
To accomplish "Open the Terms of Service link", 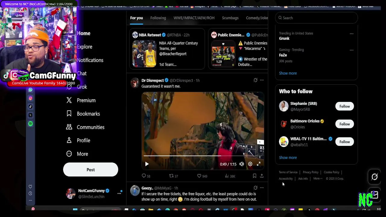I will (288, 172).
